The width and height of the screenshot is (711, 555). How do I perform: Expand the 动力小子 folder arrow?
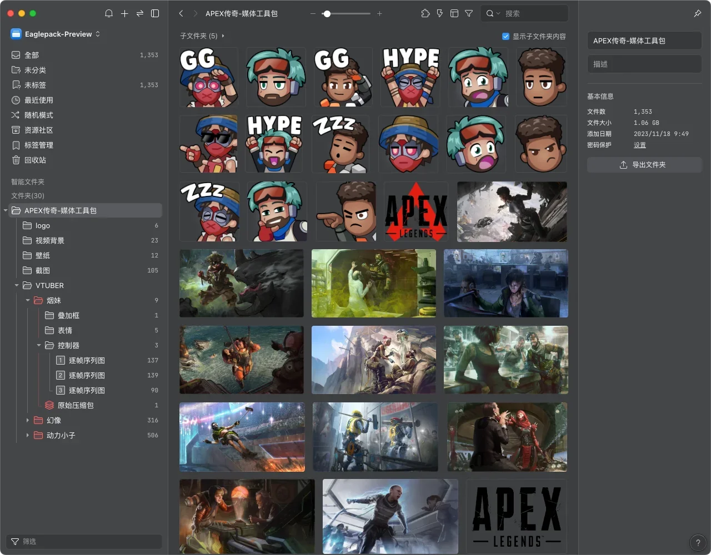pos(28,435)
